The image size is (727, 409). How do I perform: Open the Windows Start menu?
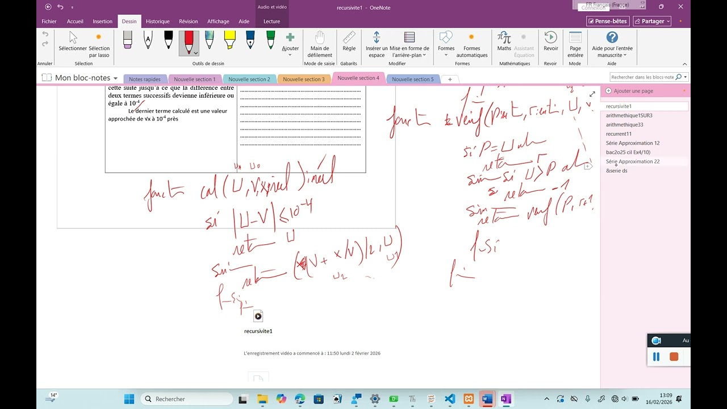[129, 399]
